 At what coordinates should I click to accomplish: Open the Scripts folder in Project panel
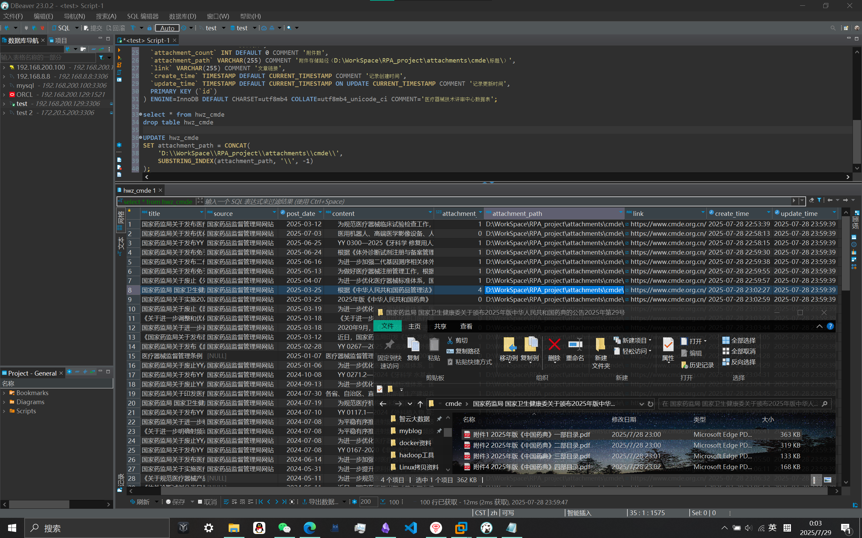pyautogui.click(x=26, y=411)
